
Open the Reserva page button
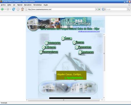coord(78,42)
